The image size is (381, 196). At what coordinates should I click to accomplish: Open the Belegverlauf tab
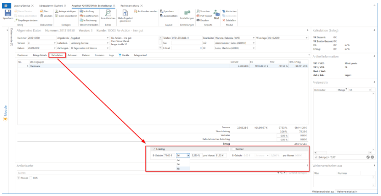141,55
